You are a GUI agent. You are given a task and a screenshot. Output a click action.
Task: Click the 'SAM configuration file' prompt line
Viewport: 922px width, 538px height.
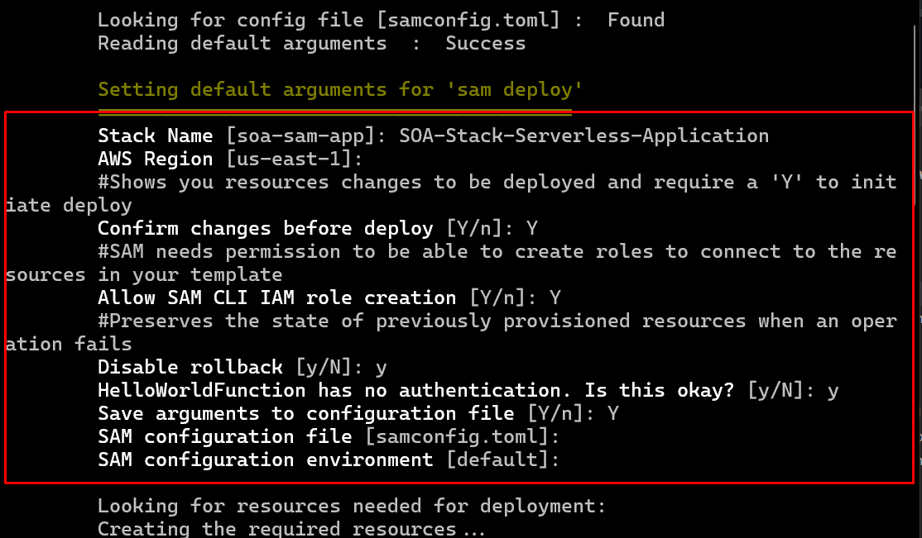click(x=329, y=436)
